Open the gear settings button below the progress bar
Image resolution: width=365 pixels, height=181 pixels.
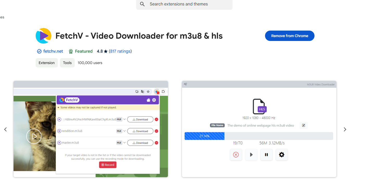[x=282, y=155]
